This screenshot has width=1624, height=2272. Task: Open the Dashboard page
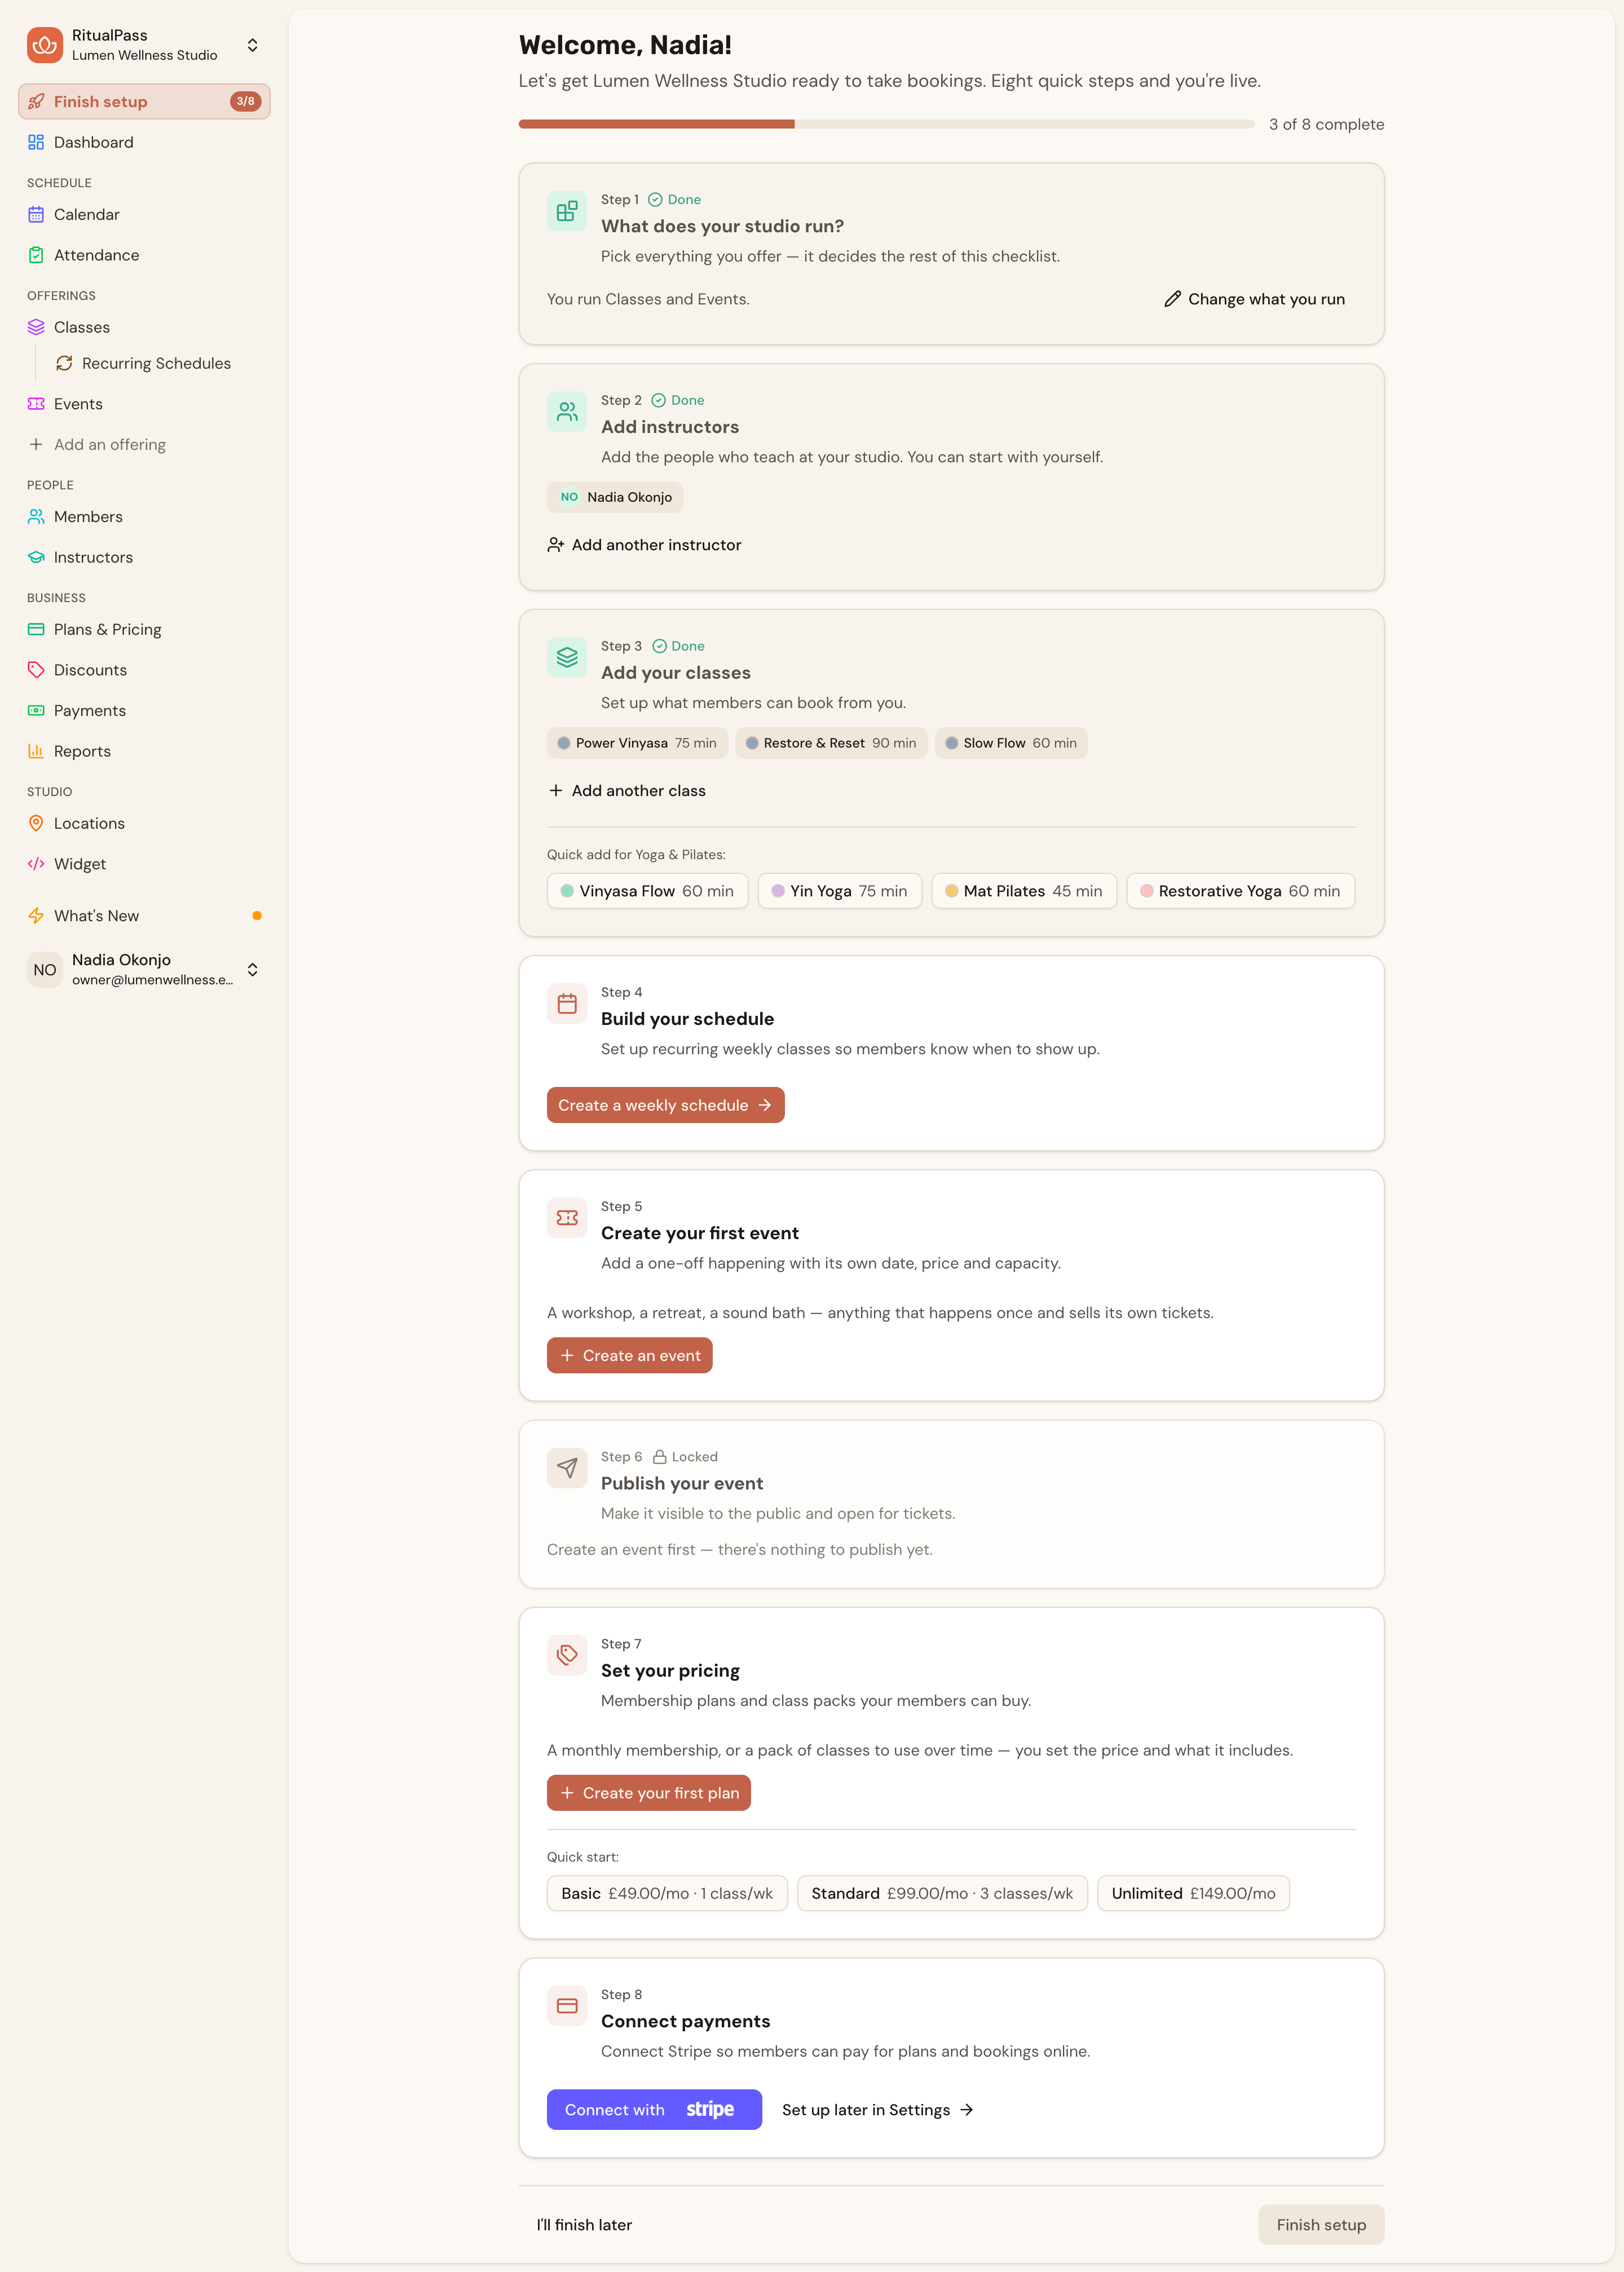144,142
